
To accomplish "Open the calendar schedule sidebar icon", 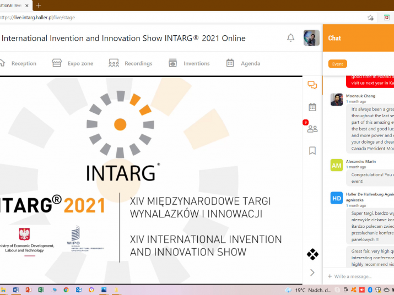I will pos(312,107).
